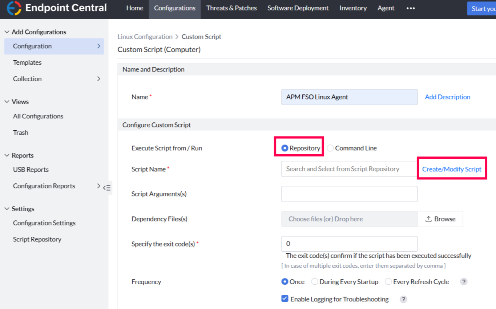The width and height of the screenshot is (496, 309).
Task: Click the Choose files drop area
Action: [x=349, y=219]
